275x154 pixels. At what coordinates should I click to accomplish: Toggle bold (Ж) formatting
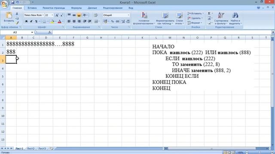(x=26, y=21)
